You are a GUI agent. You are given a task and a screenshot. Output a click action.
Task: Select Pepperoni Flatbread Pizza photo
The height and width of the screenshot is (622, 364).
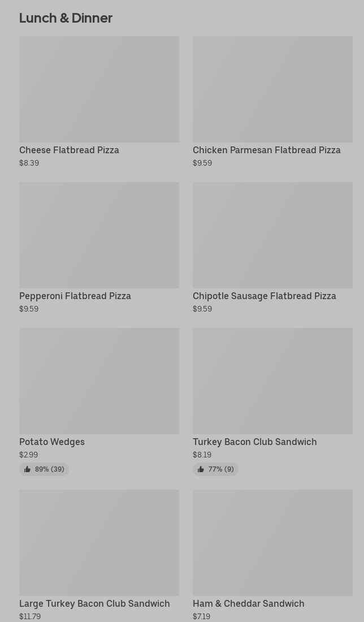99,235
